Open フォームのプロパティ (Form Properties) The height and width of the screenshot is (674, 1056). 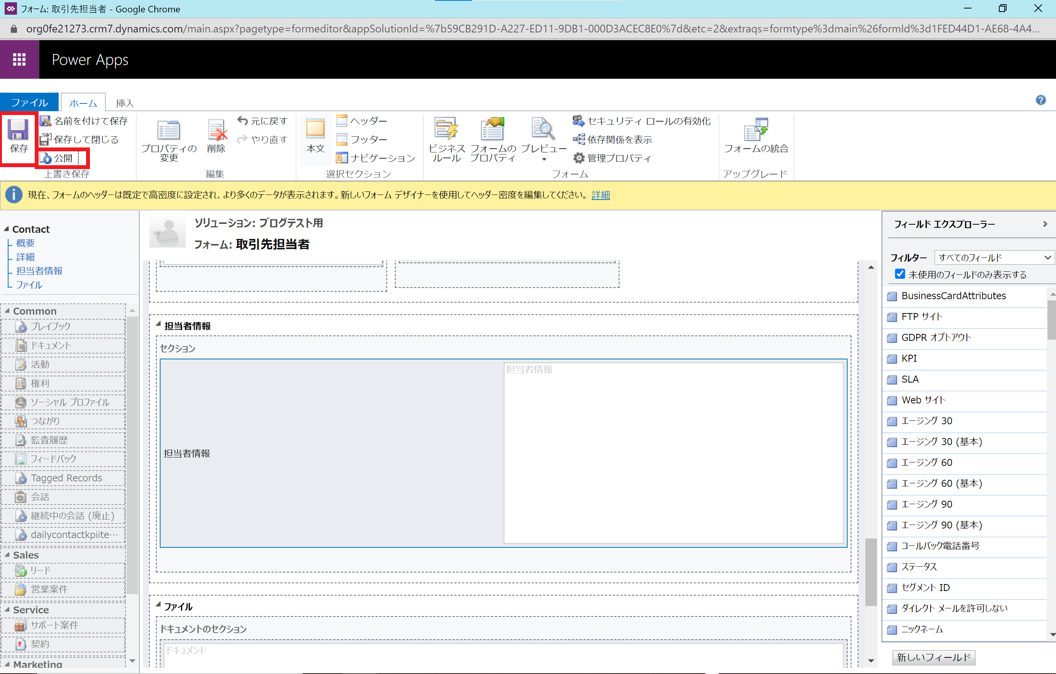[x=493, y=140]
